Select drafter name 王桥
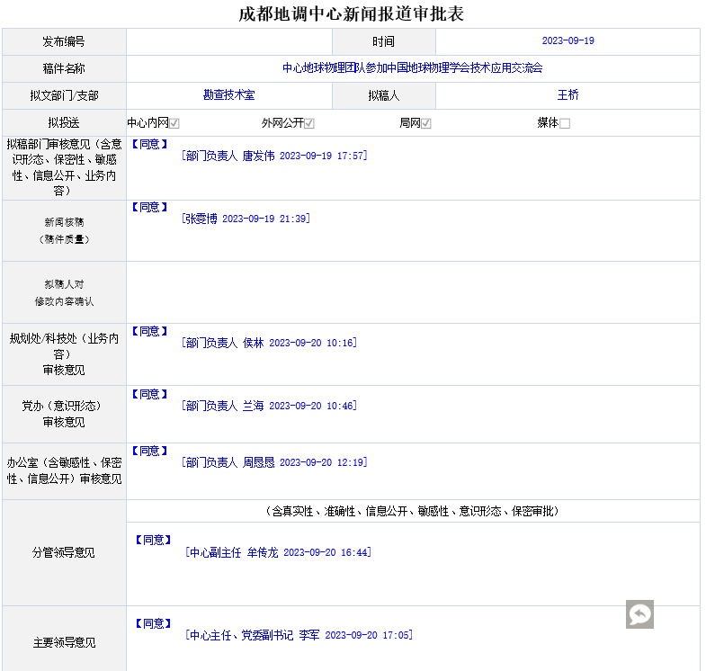The height and width of the screenshot is (671, 706). point(567,95)
